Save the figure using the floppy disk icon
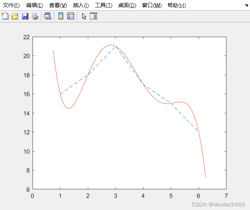This screenshot has width=250, height=210. tap(25, 16)
